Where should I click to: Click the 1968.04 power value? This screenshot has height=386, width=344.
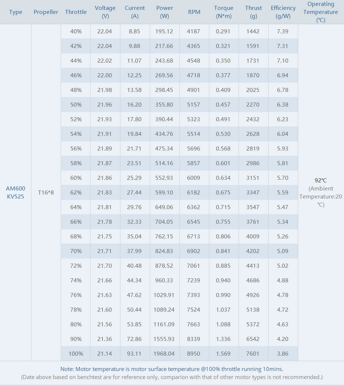[164, 354]
